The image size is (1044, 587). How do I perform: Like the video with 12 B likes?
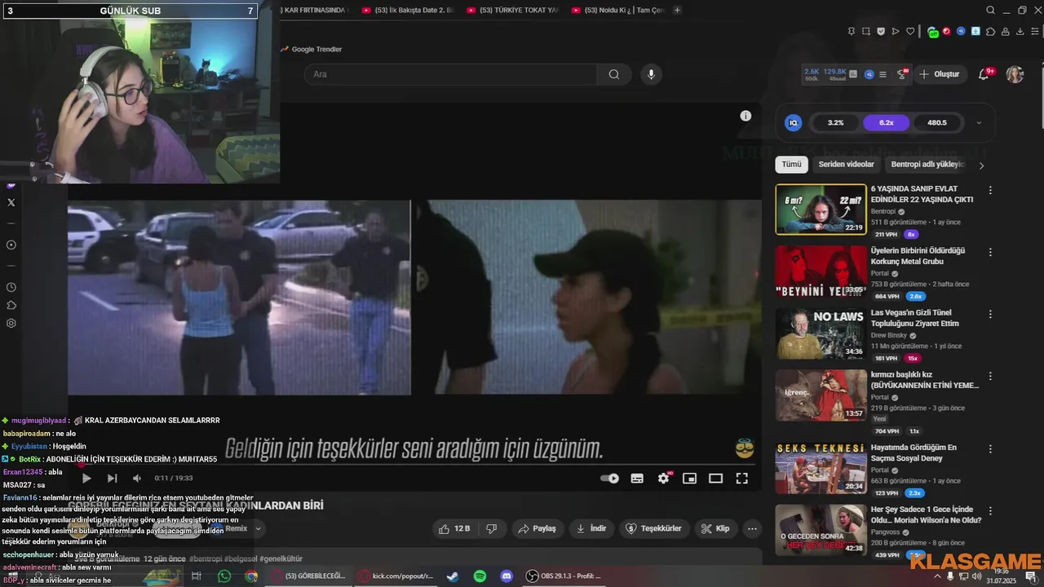[454, 528]
